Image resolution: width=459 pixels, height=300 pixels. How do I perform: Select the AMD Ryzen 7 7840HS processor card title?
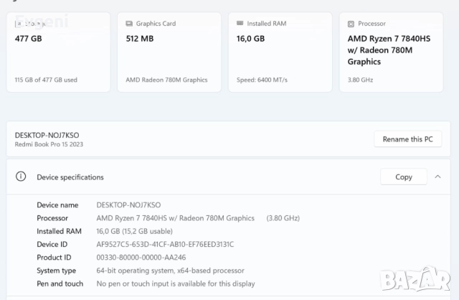click(389, 50)
